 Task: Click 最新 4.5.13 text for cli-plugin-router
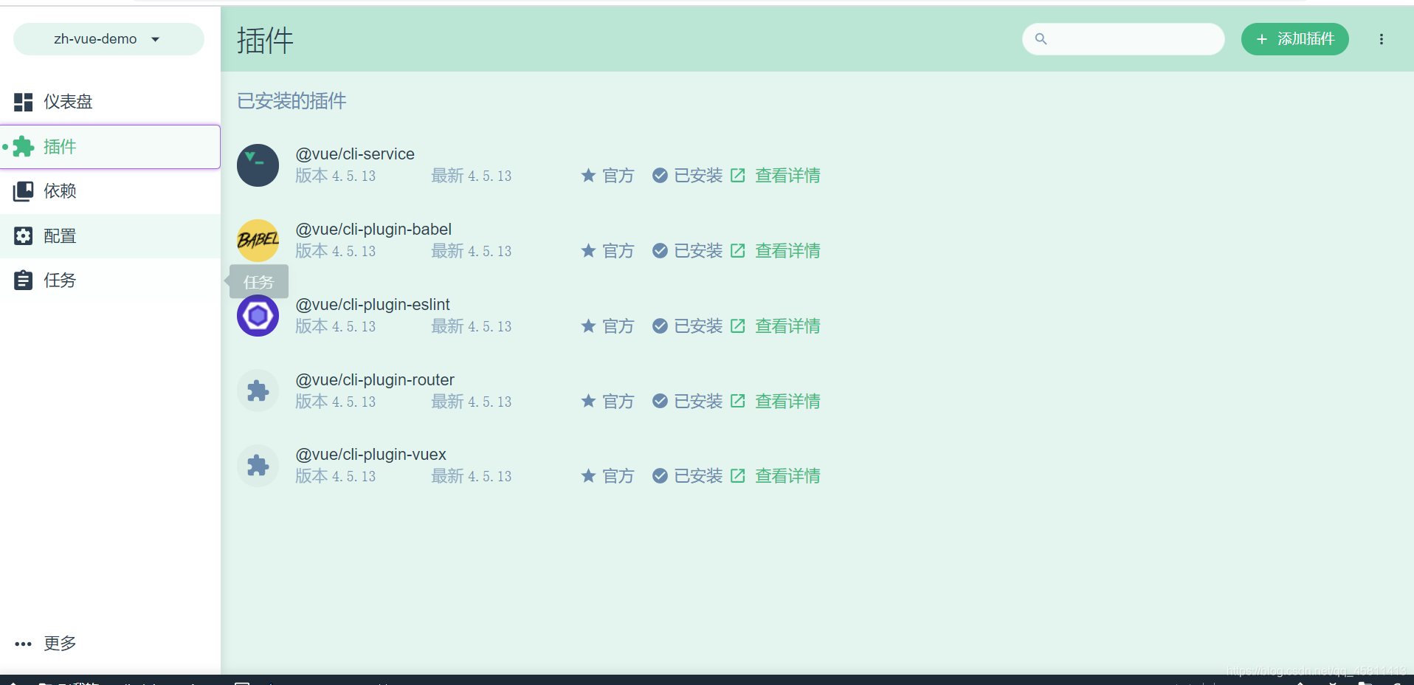(x=472, y=402)
